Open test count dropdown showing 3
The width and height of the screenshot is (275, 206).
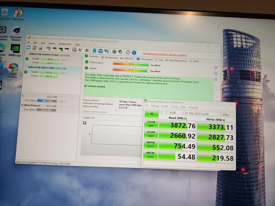click(163, 112)
